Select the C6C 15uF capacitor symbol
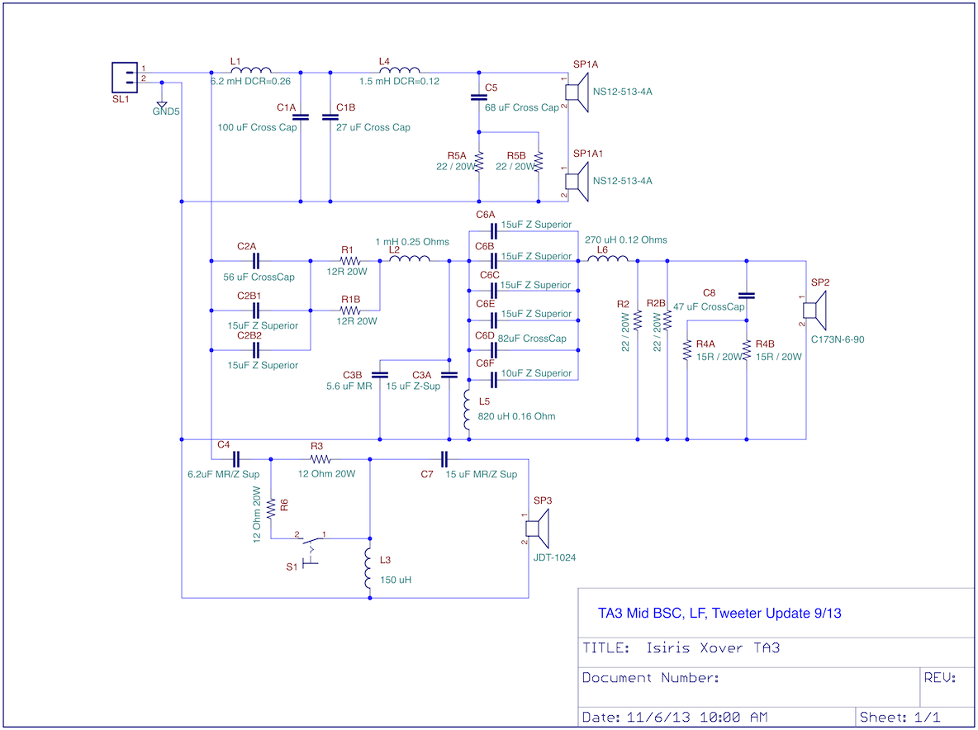 [x=493, y=291]
